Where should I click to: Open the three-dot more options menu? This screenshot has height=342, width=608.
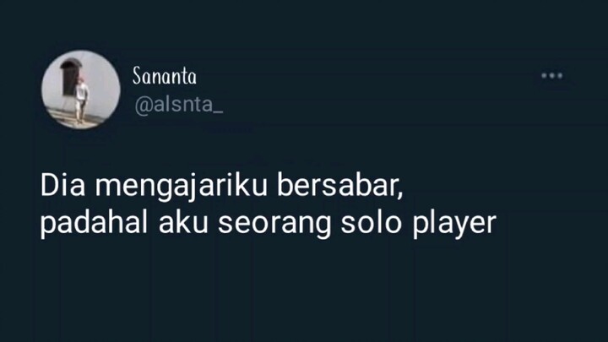pos(552,76)
